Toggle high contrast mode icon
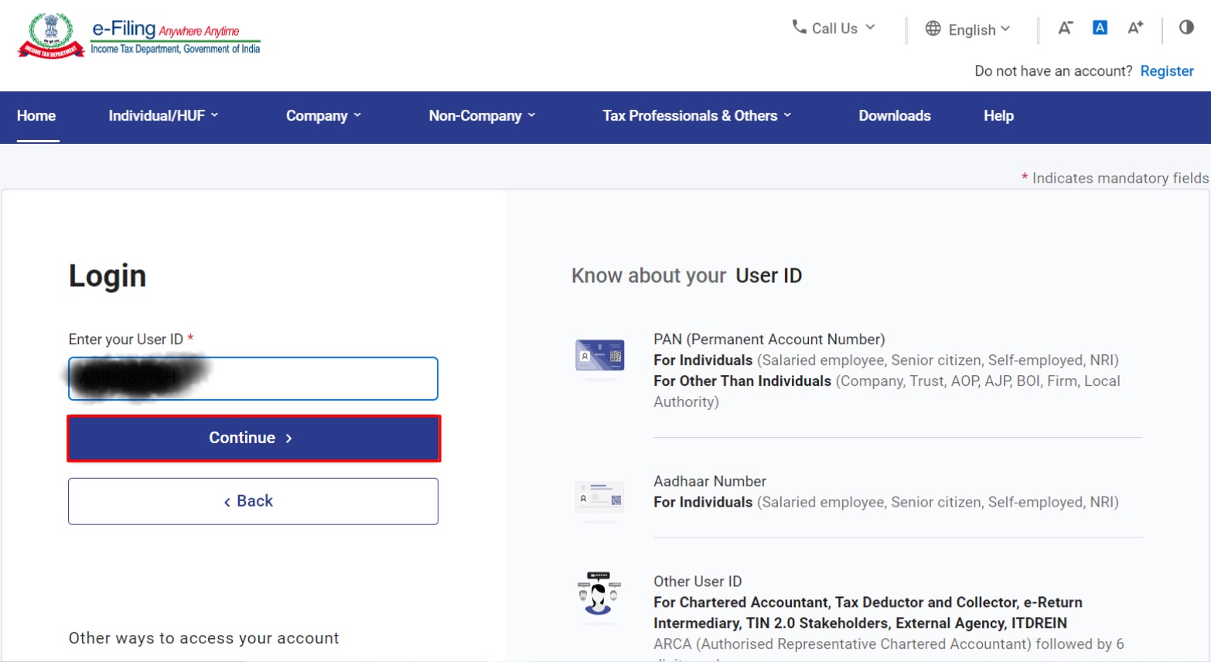 tap(1186, 28)
